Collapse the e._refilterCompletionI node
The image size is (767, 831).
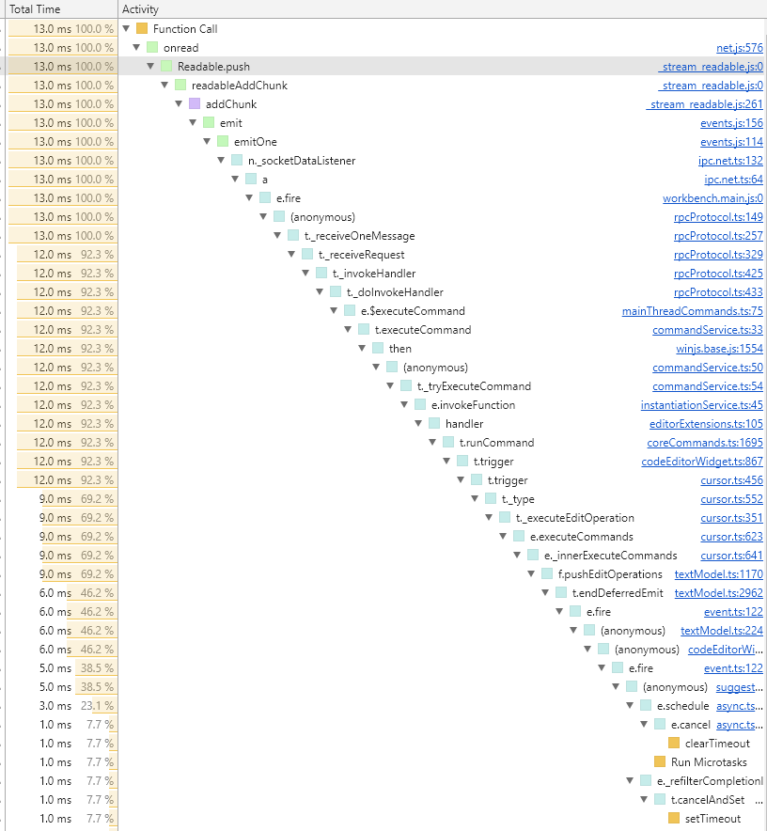pos(630,780)
